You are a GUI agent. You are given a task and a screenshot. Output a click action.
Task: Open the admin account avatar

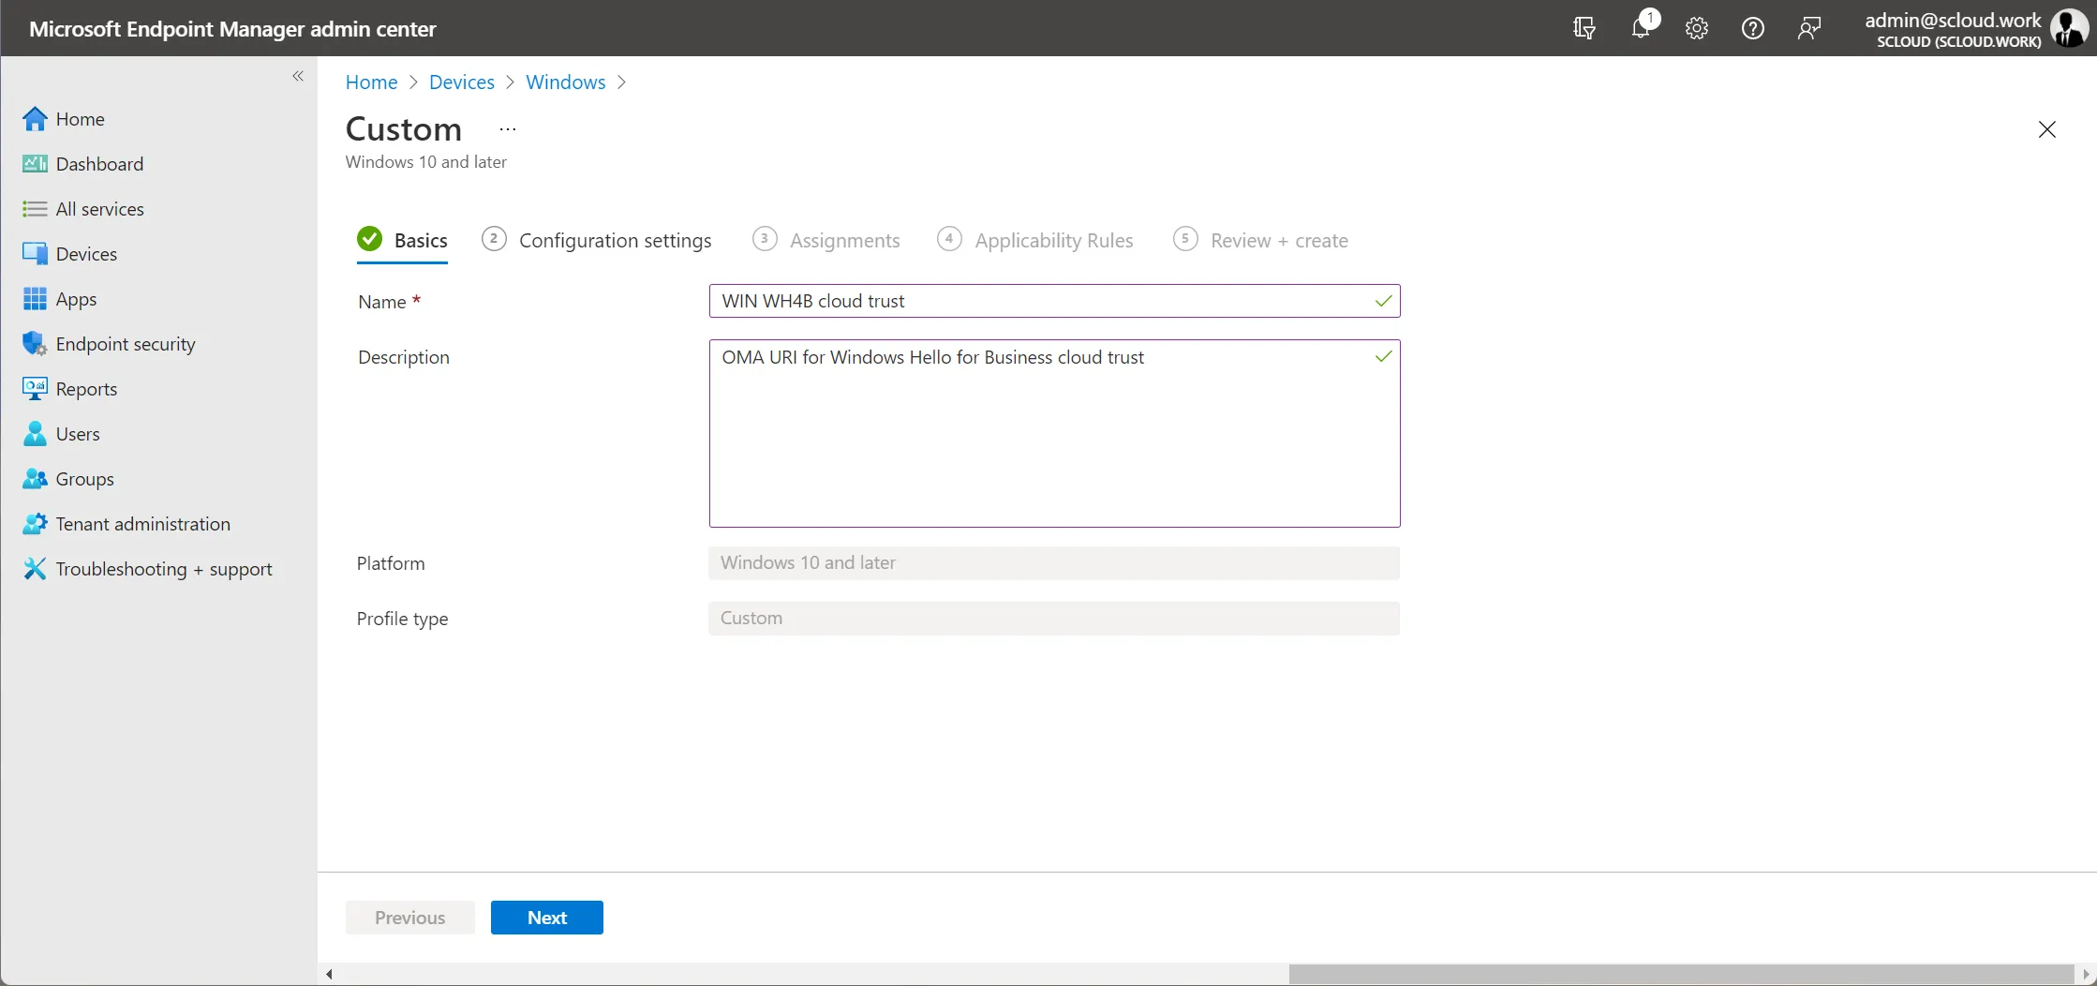click(2069, 28)
